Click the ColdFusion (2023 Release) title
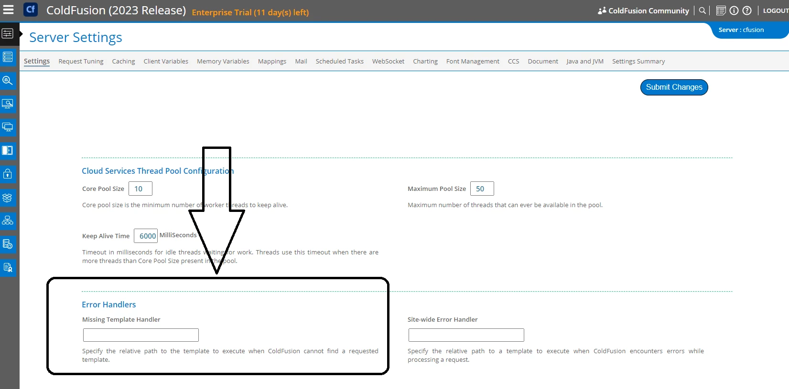The width and height of the screenshot is (789, 389). (116, 10)
